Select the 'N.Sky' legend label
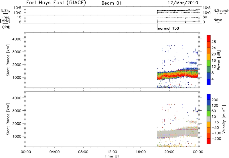 click(x=5, y=11)
